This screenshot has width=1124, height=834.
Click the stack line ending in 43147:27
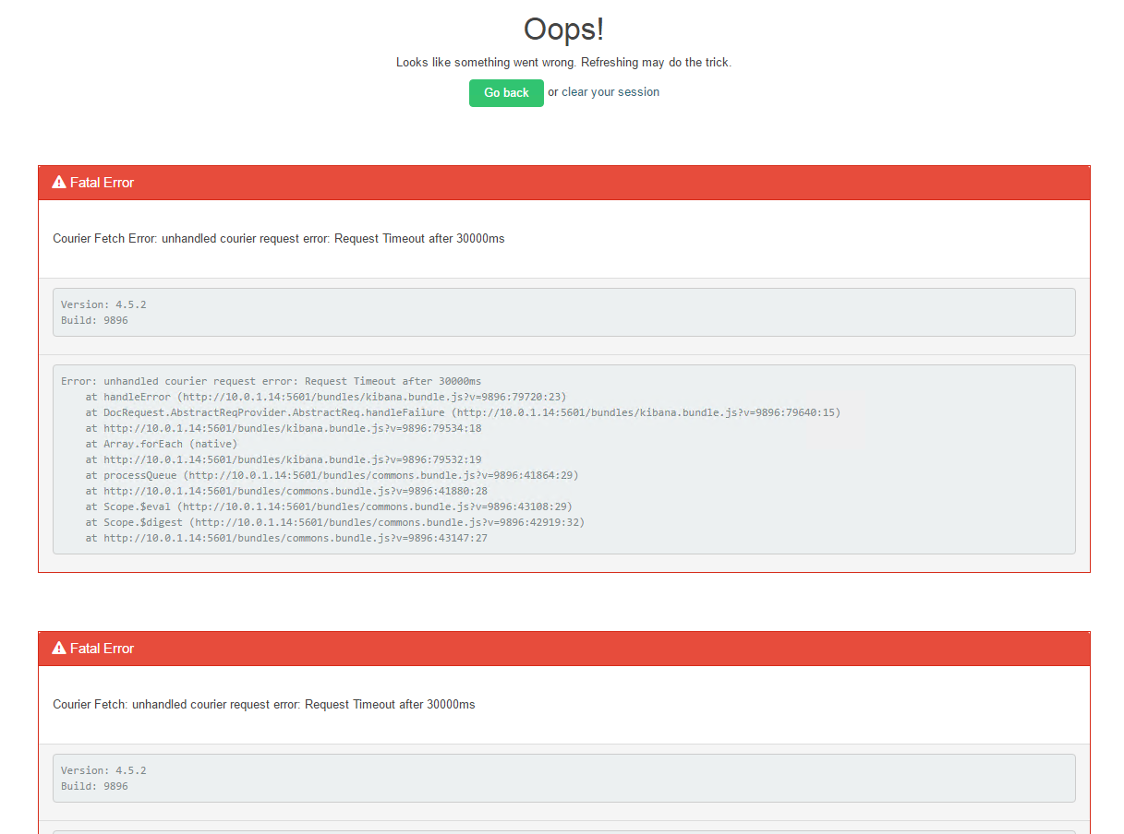click(286, 538)
